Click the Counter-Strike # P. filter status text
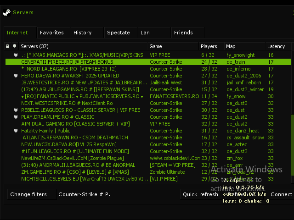This screenshot has height=220, width=294. pos(85,194)
